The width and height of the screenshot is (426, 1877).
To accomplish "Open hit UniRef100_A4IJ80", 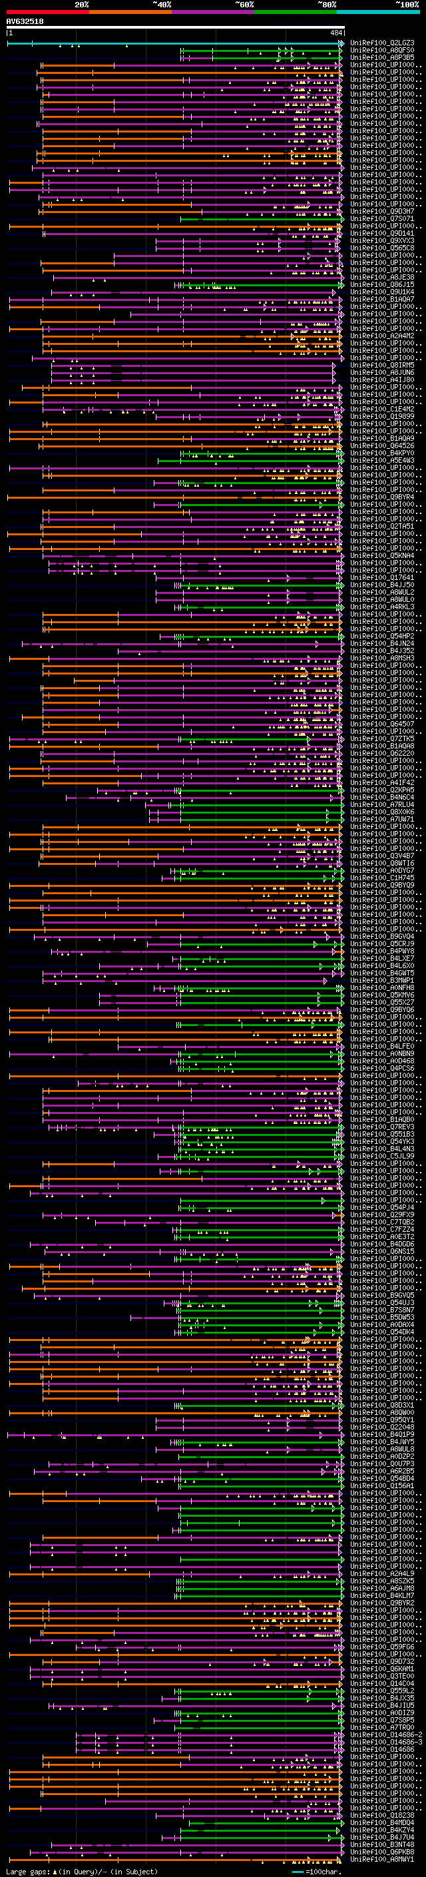I will point(382,380).
